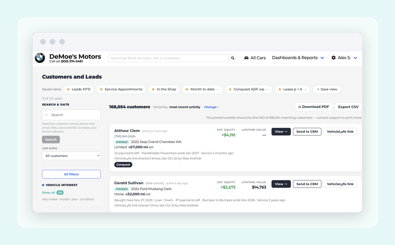
Task: Open the Last active All customers dropdown
Action: click(x=71, y=156)
